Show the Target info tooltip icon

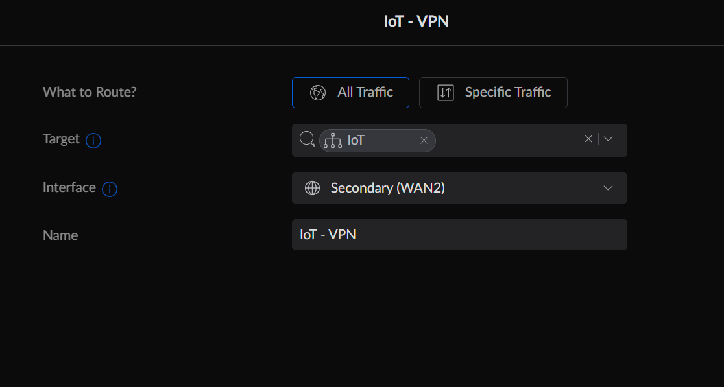pos(93,140)
